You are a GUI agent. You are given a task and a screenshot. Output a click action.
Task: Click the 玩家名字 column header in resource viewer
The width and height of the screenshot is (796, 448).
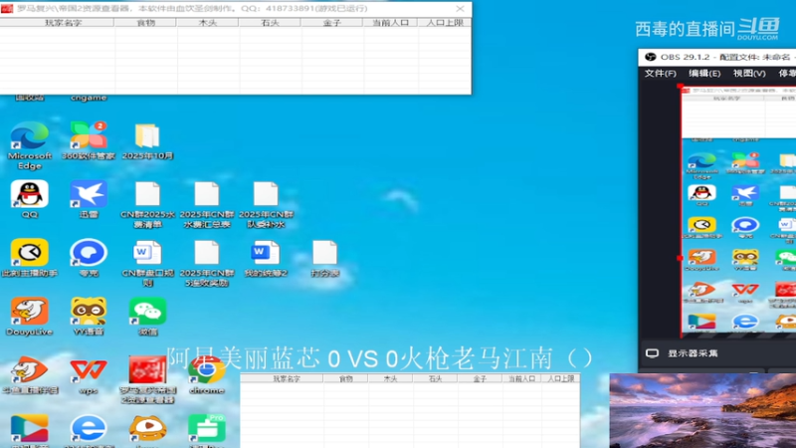coord(63,22)
